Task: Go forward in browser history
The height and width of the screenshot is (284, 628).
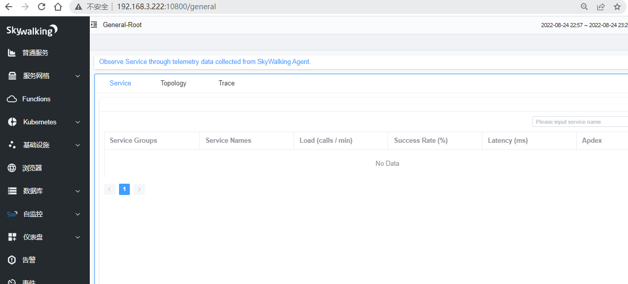Action: click(25, 7)
